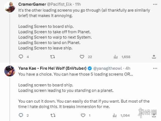161x121 pixels.
Task: Open Yana Kae's profile avatar
Action: (x=10, y=71)
